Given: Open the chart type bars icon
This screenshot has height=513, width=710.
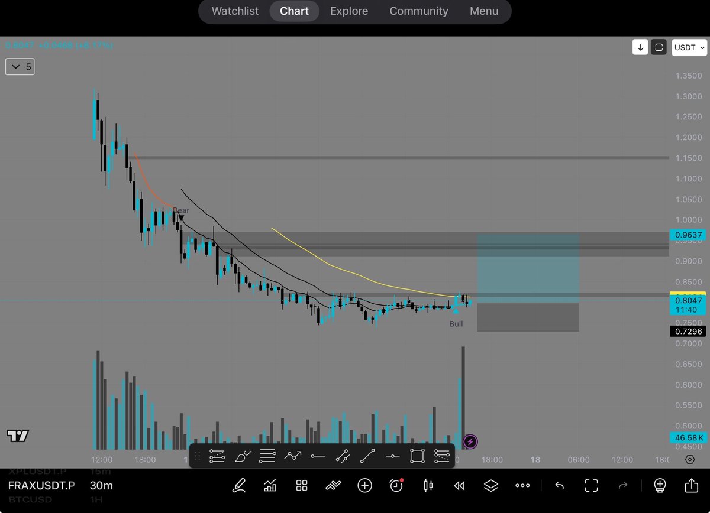Looking at the screenshot, I should tap(270, 486).
